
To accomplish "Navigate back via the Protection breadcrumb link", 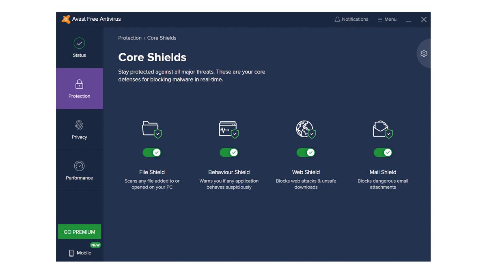I will [129, 38].
